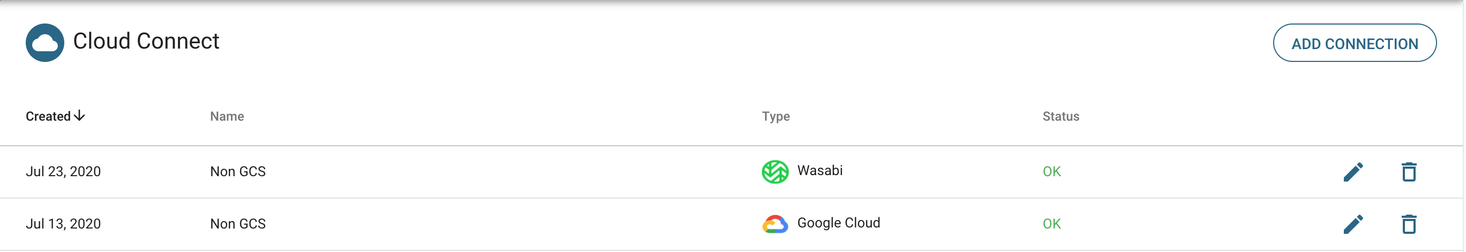The image size is (1466, 252).
Task: Sort the table by Status column
Action: 1060,116
